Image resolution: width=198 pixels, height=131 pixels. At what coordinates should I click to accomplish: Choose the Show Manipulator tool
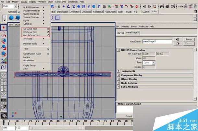pos(4,60)
